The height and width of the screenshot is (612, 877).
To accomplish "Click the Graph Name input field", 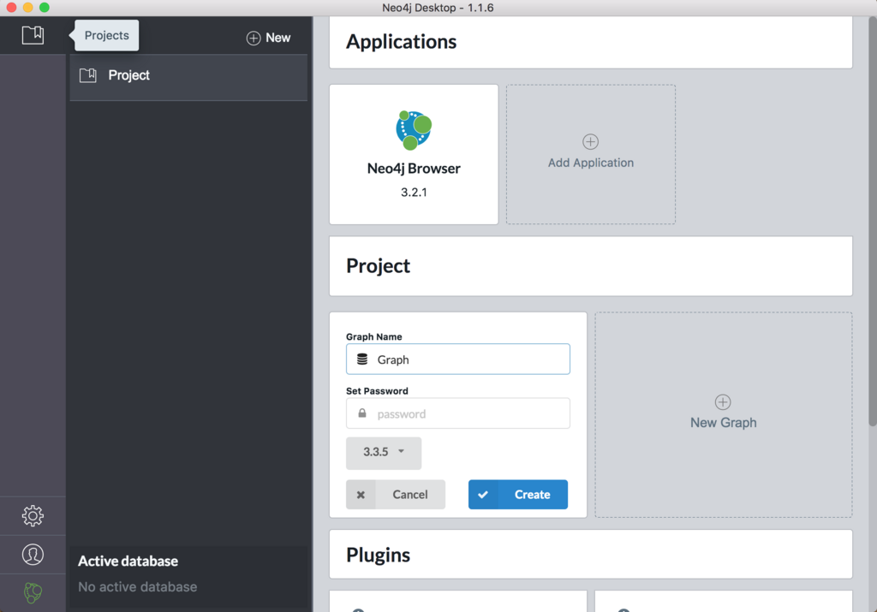I will click(458, 359).
